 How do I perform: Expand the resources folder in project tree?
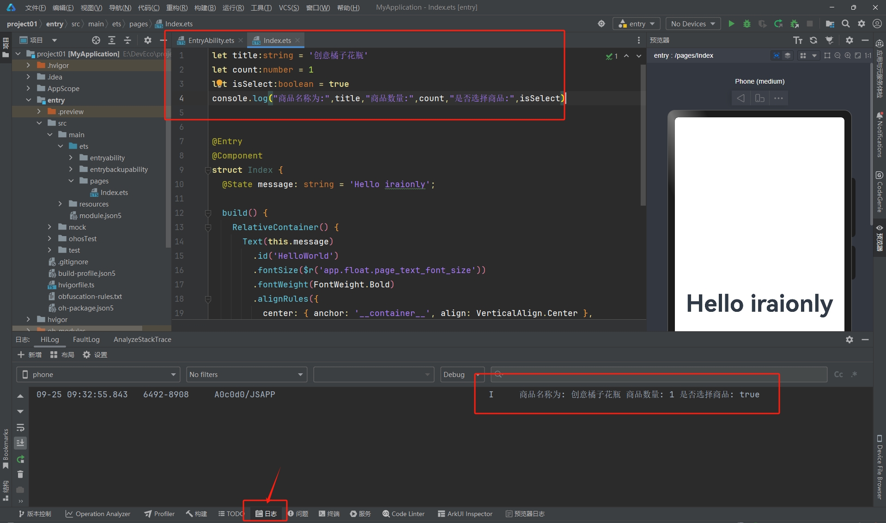[x=61, y=204]
